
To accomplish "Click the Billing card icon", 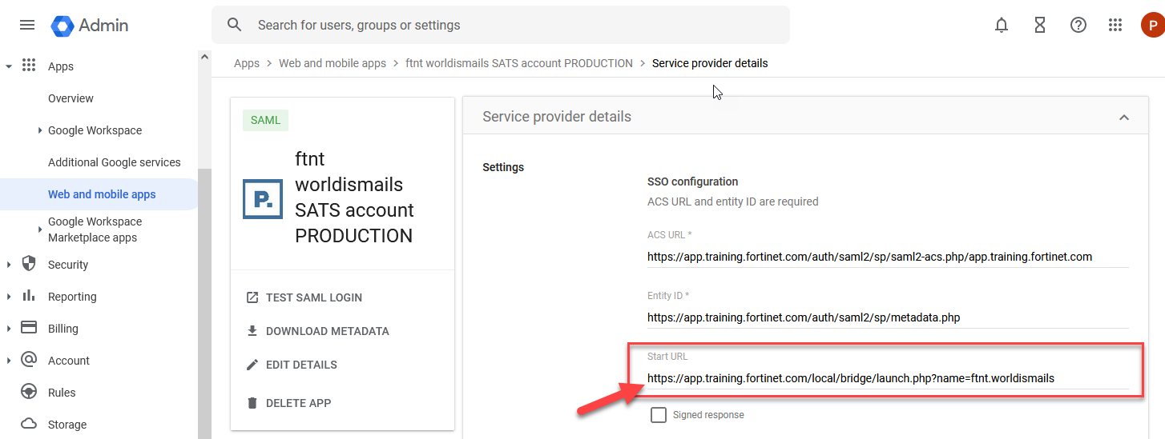I will 29,328.
